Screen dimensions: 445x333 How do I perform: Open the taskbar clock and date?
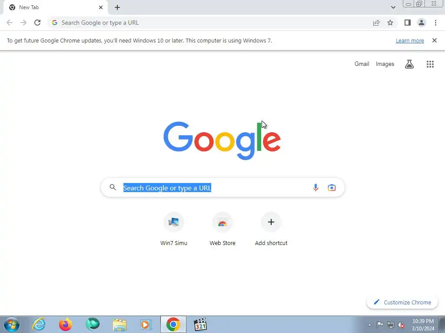point(423,325)
